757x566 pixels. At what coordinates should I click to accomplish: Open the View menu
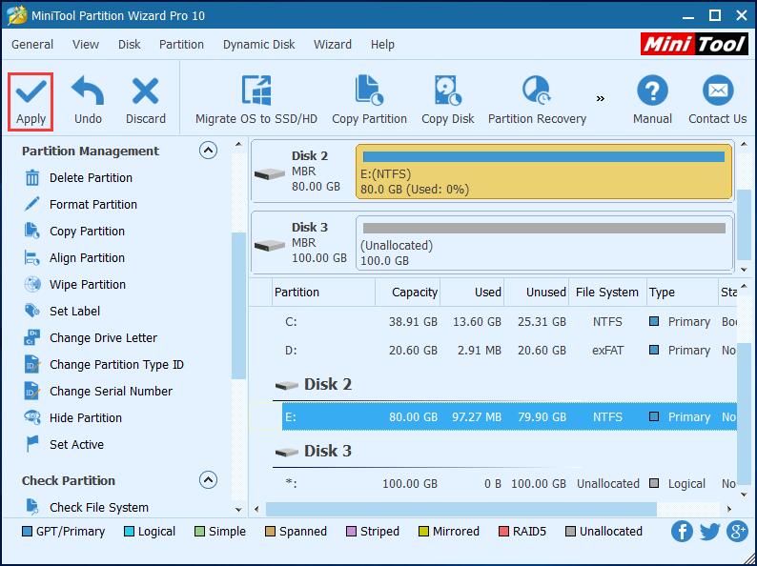coord(86,45)
